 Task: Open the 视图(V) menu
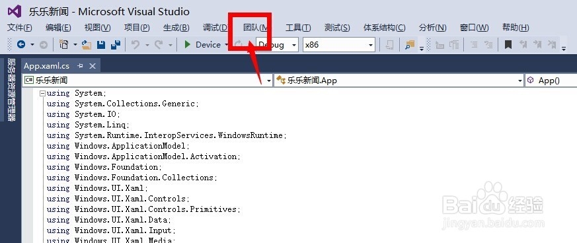[x=98, y=28]
